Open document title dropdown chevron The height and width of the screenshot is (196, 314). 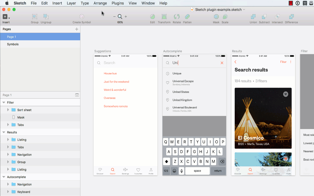click(x=244, y=10)
